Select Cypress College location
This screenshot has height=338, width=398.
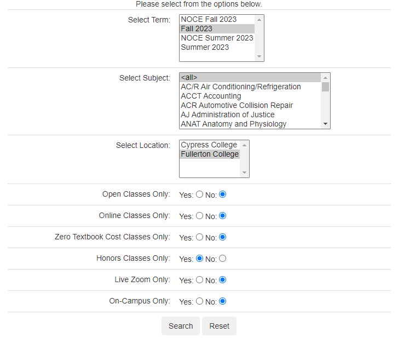(210, 145)
